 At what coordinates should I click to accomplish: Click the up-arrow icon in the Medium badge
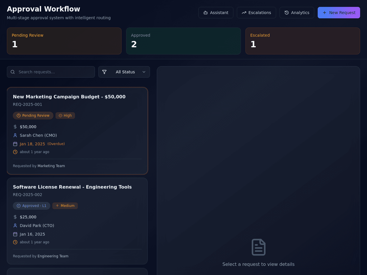pos(57,206)
